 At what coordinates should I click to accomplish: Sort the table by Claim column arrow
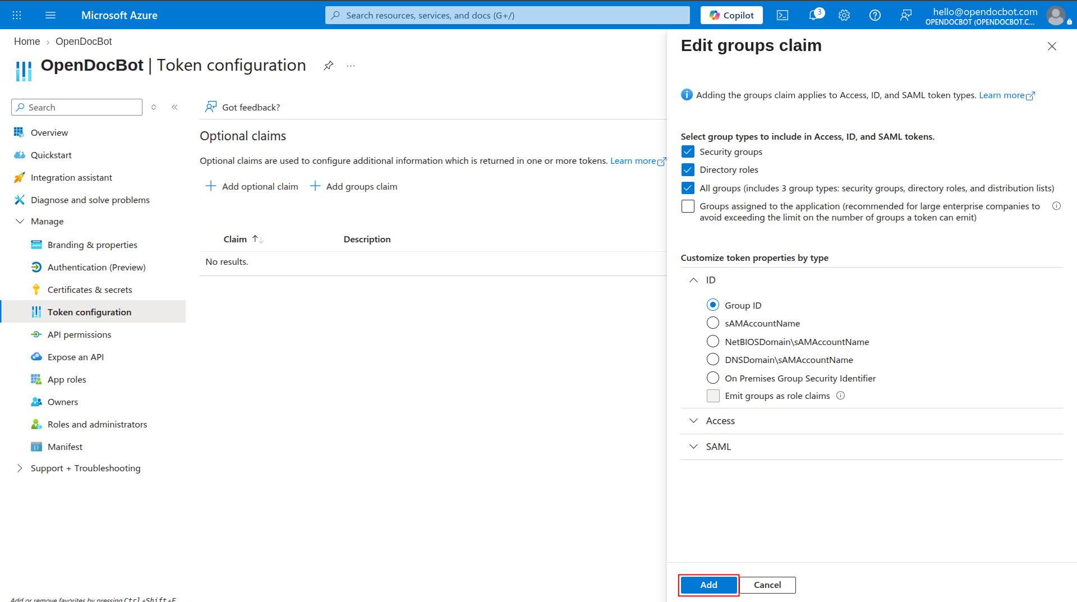click(258, 239)
